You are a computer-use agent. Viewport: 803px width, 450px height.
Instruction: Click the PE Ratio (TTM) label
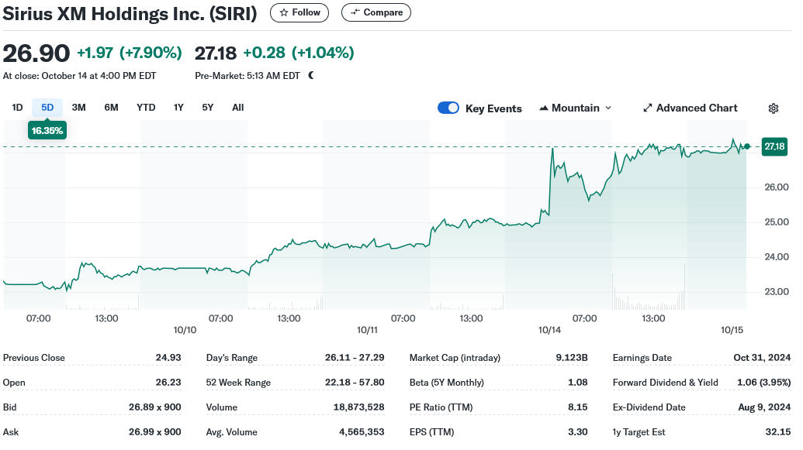[441, 407]
